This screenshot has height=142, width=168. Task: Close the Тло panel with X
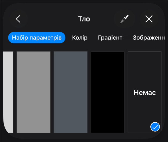(x=149, y=19)
